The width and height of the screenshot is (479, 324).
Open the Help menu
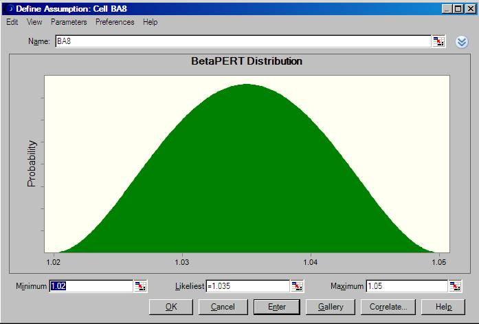(x=150, y=22)
